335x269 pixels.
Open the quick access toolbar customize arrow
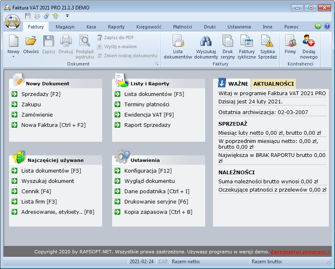click(x=67, y=16)
